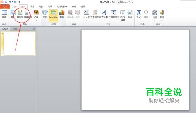
Task: Switch to the 开始 Home tab
Action: 14,6
